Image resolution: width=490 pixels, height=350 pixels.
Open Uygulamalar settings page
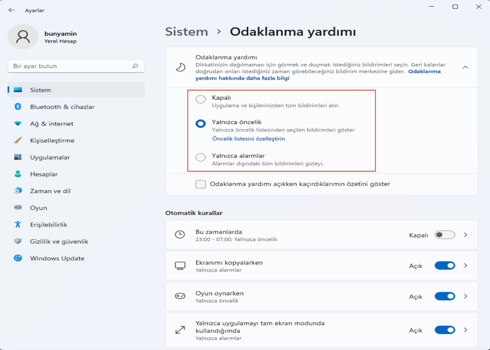[50, 157]
